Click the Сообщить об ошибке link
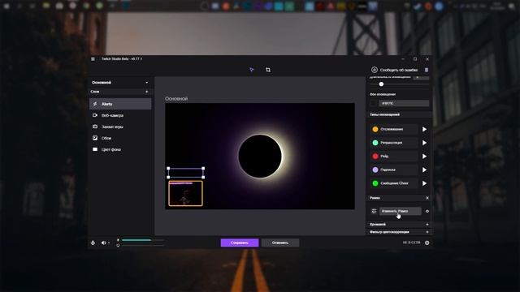Viewport: 520px width, 292px height. [399, 70]
